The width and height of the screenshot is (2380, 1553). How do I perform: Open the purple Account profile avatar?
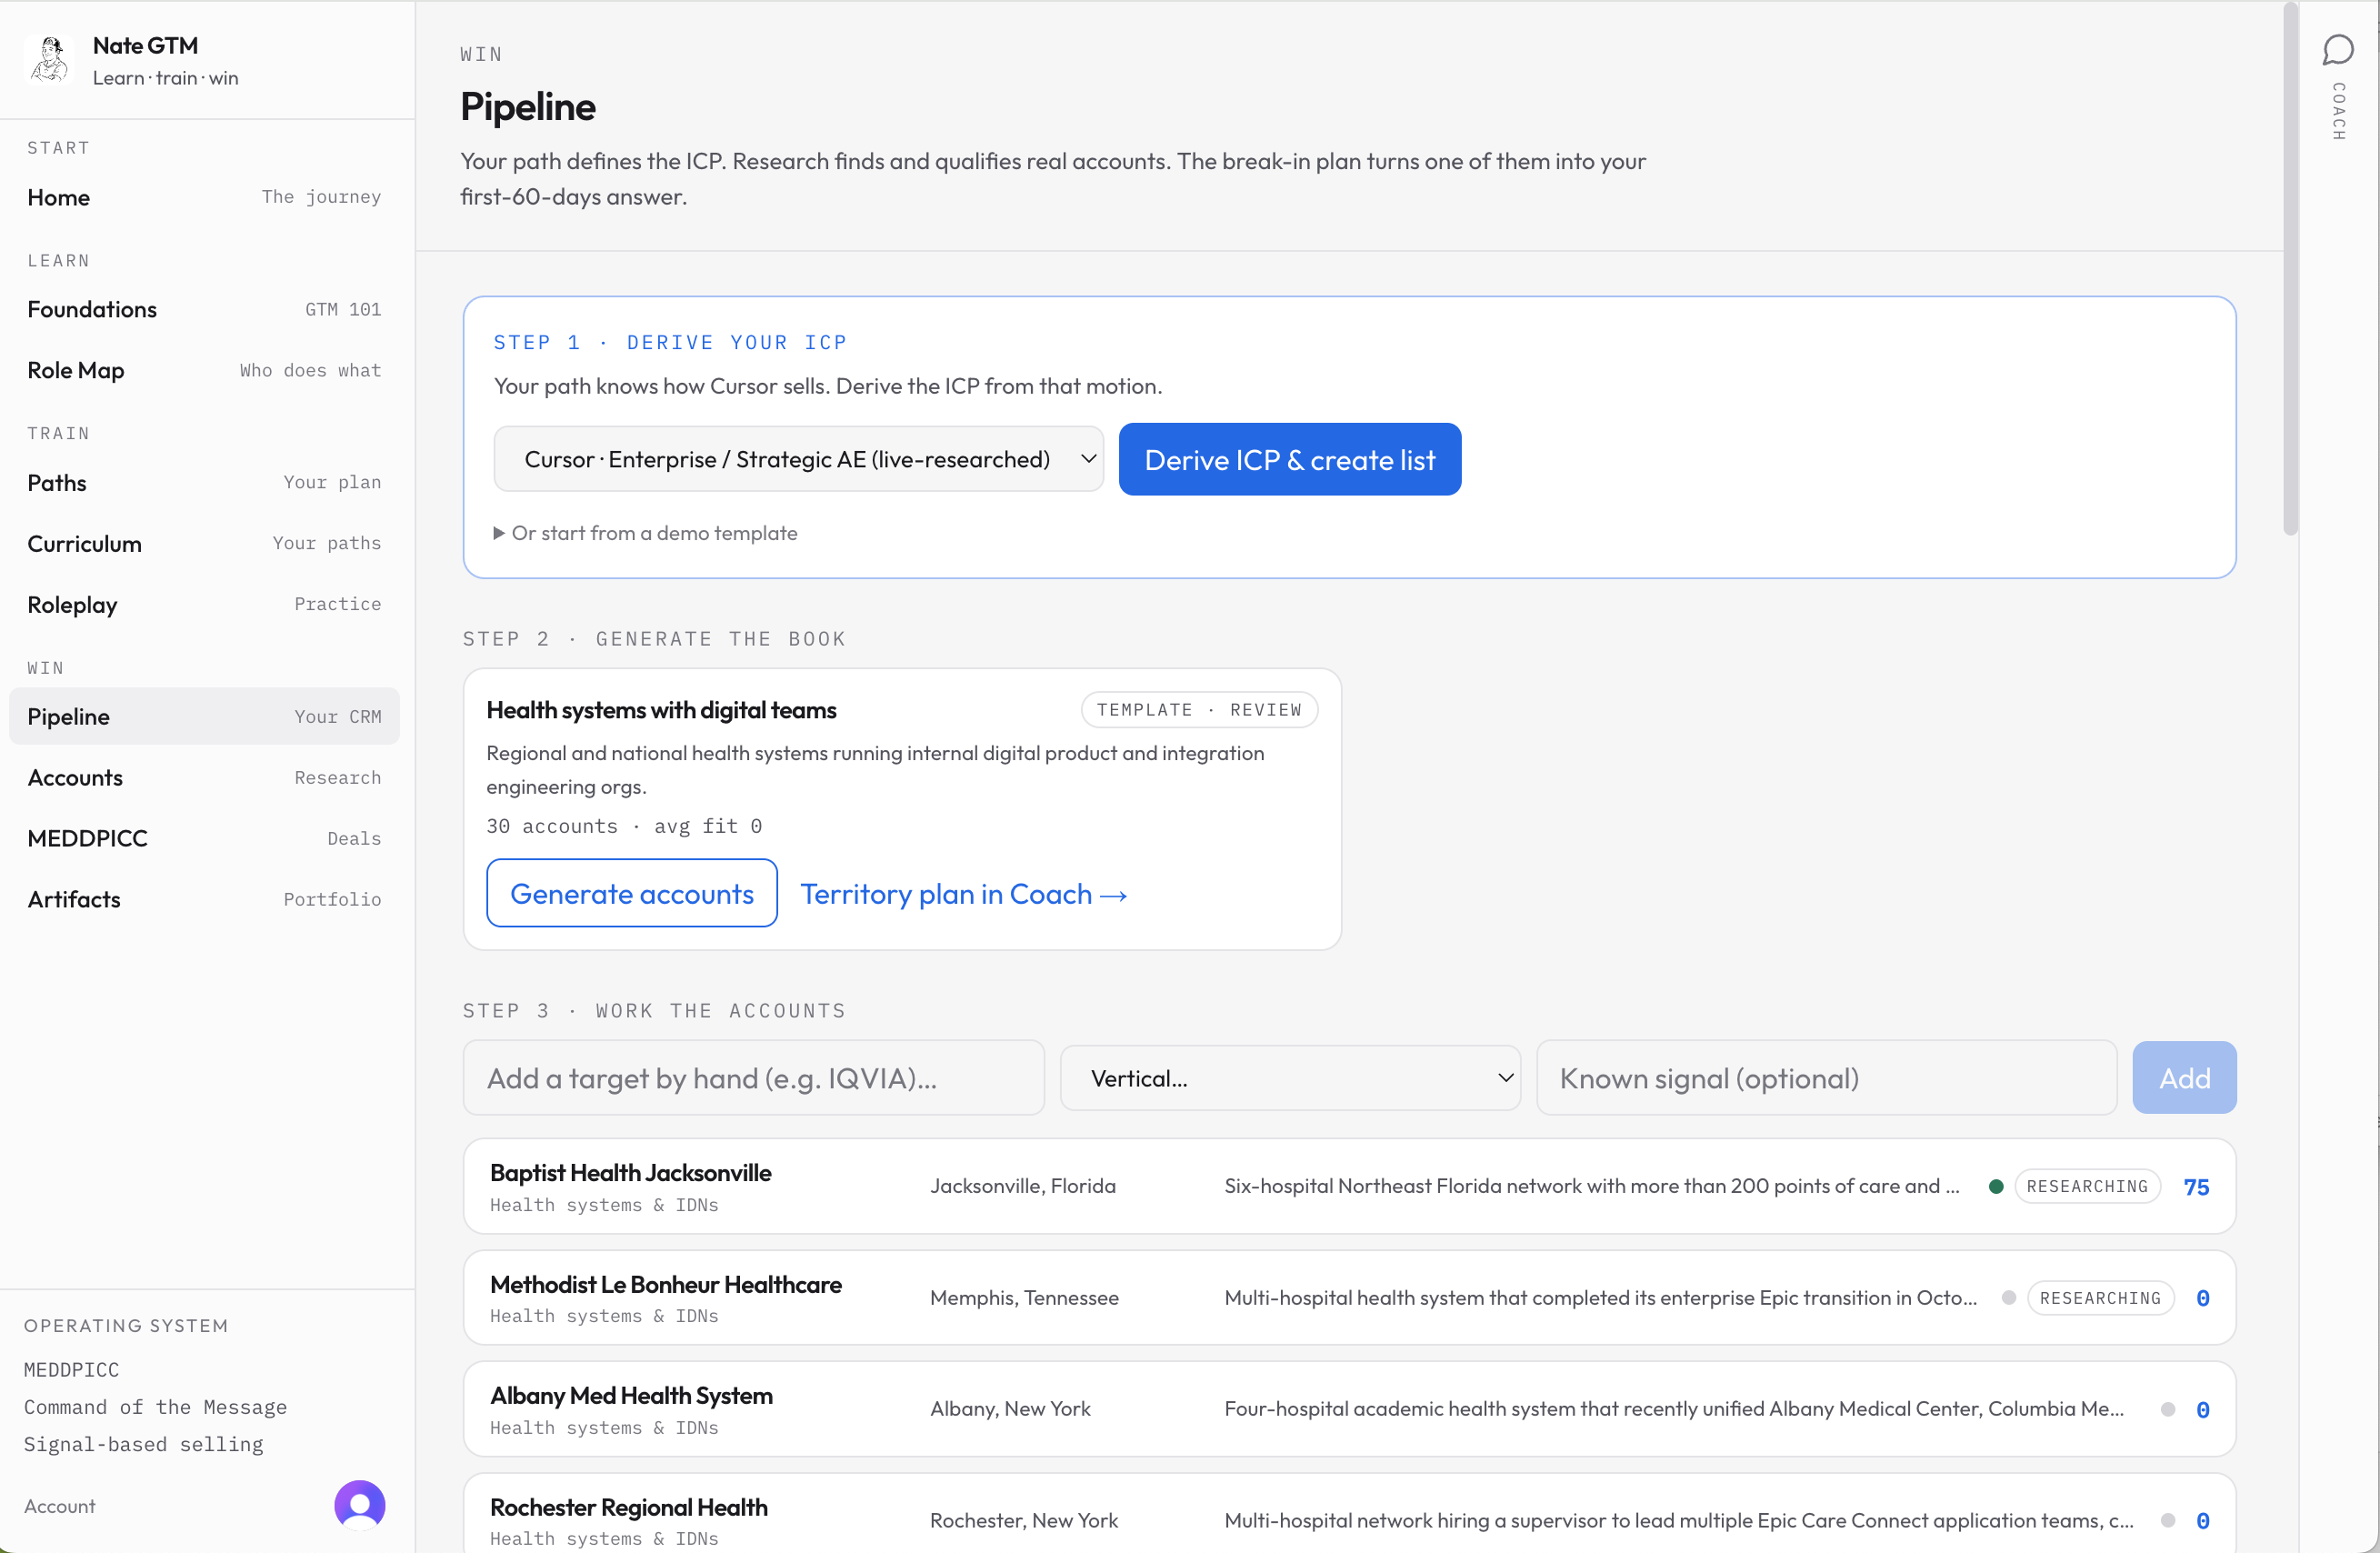360,1504
